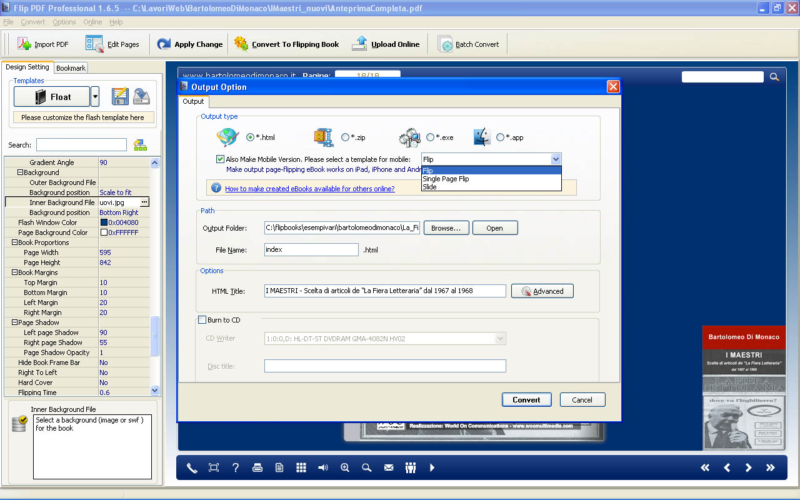
Task: Click the help question mark icon
Action: (x=236, y=467)
